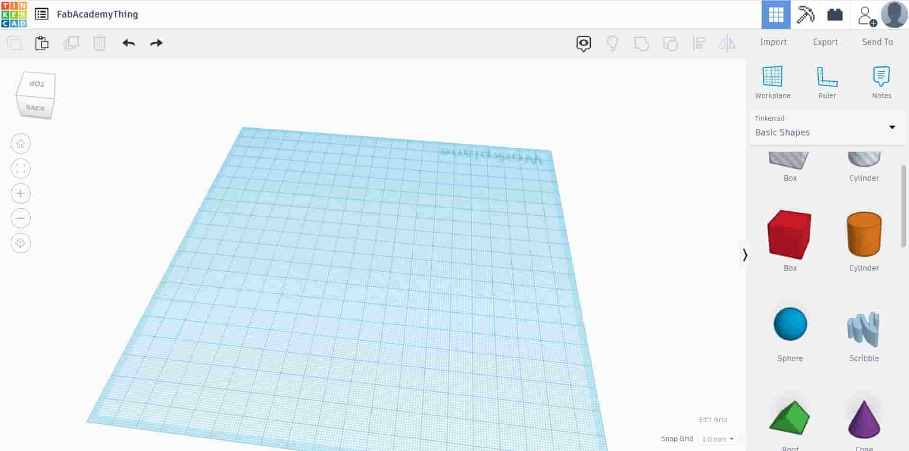This screenshot has width=909, height=451.
Task: Open notes visibility eye icon
Action: 584,44
